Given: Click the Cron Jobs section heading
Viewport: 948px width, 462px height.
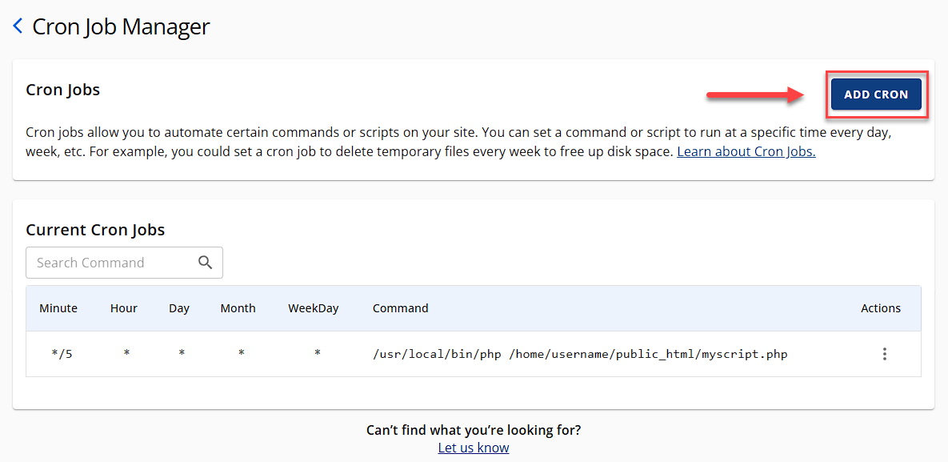Looking at the screenshot, I should coord(62,89).
